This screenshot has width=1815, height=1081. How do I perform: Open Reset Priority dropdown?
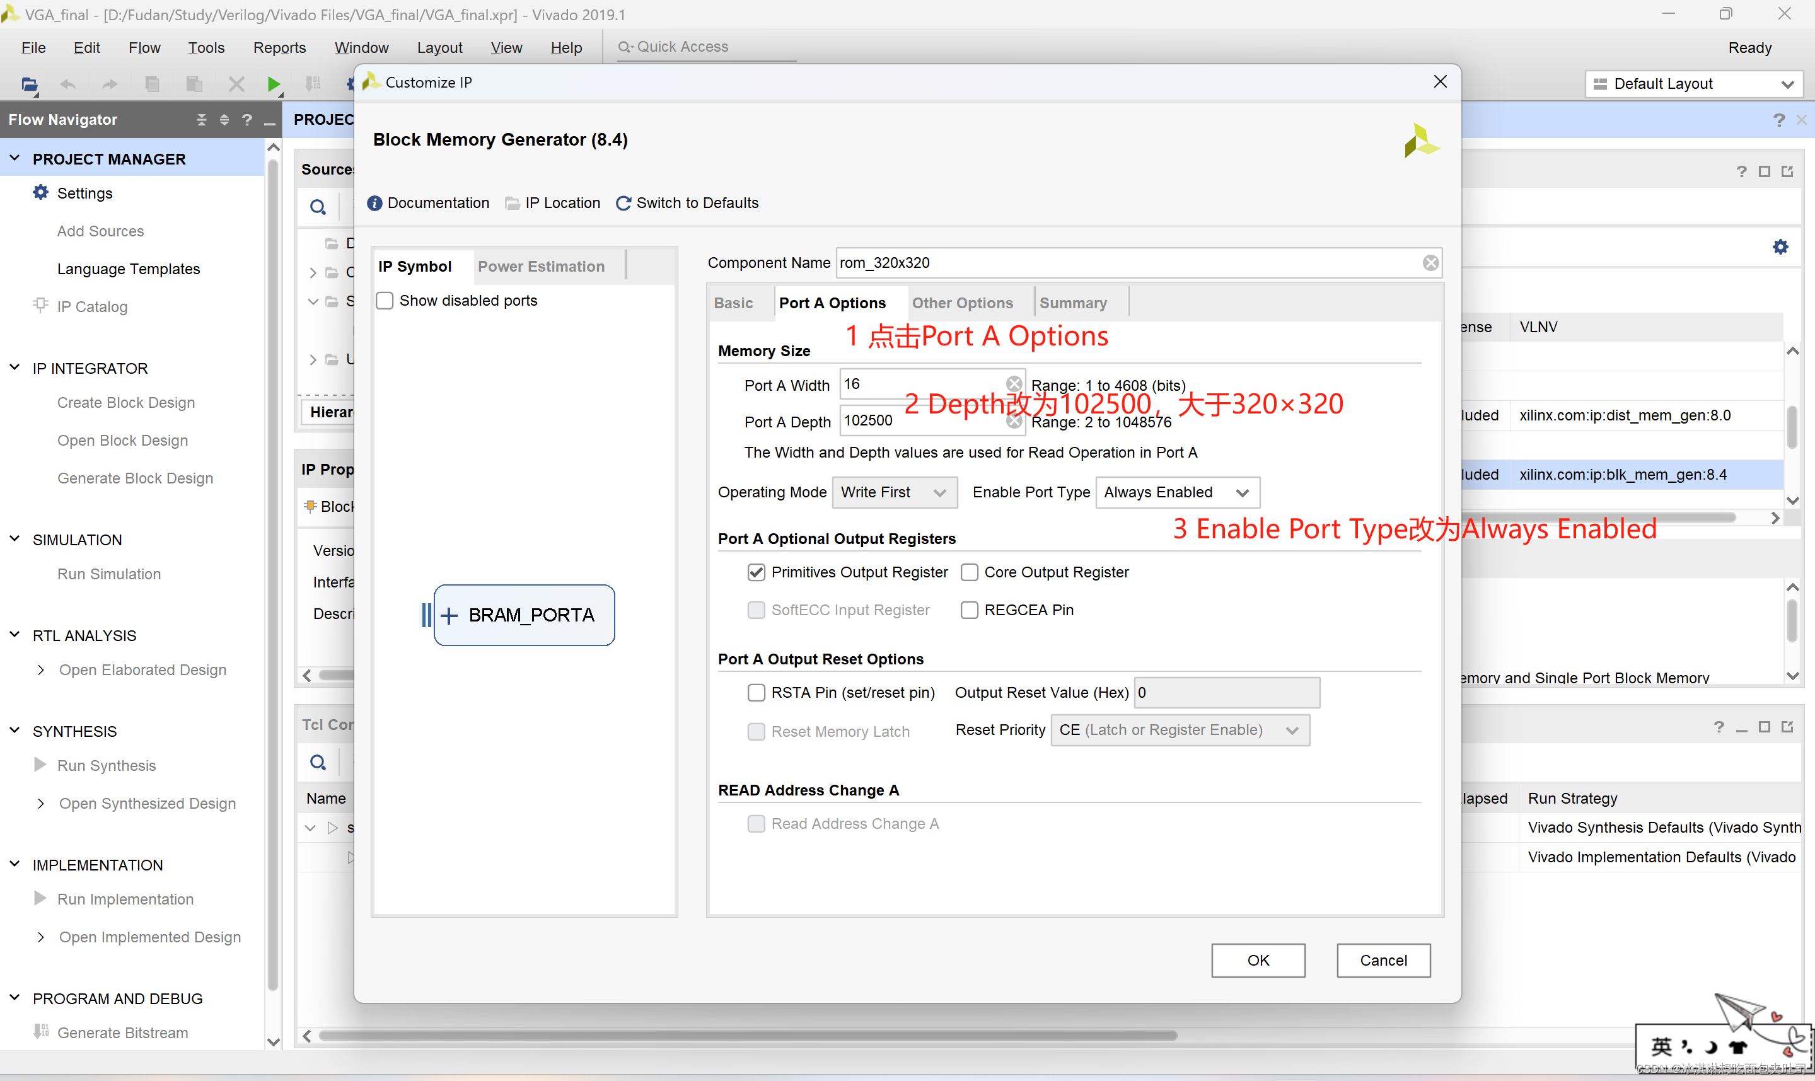coord(1180,730)
